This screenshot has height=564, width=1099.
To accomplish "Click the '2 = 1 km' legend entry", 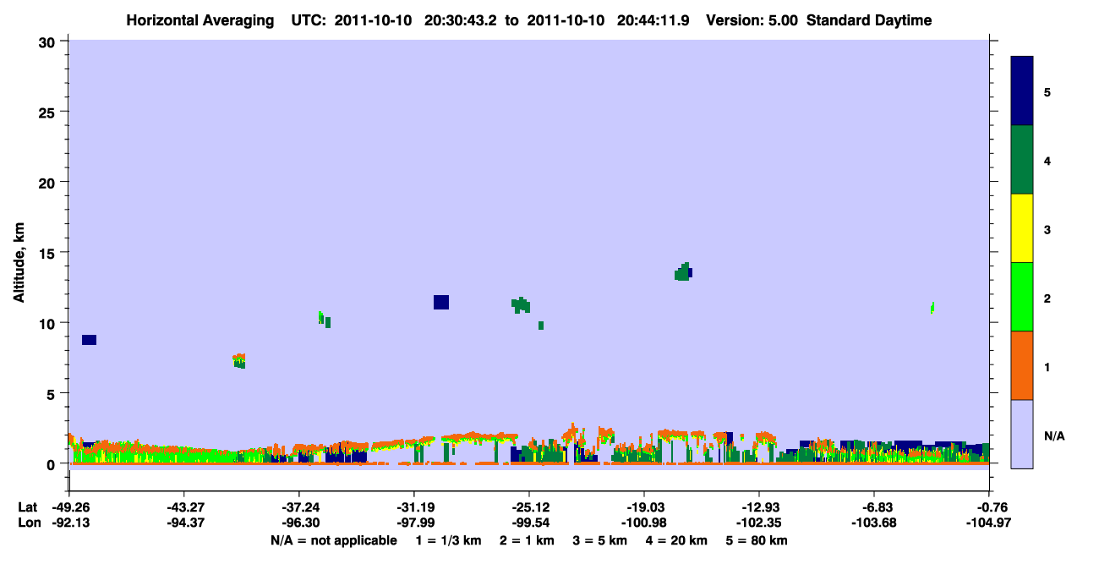I will tap(528, 540).
